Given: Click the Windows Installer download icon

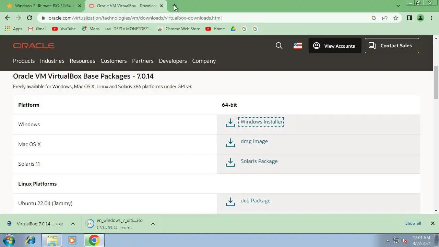Looking at the screenshot, I should coord(230,123).
